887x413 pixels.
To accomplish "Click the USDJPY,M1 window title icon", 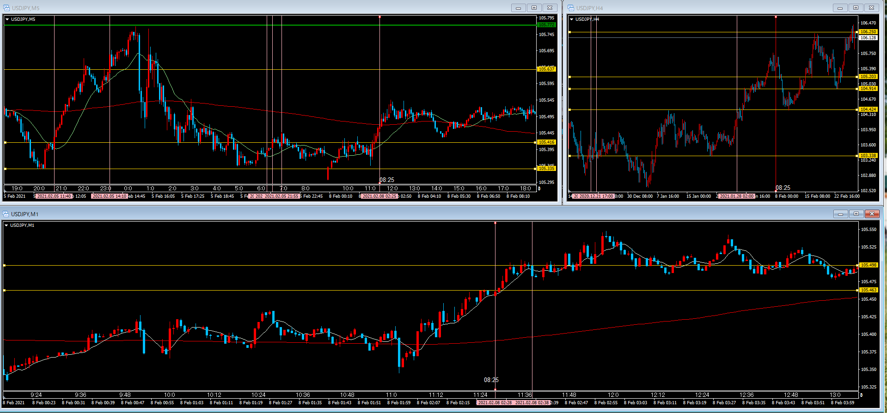I will [x=6, y=214].
